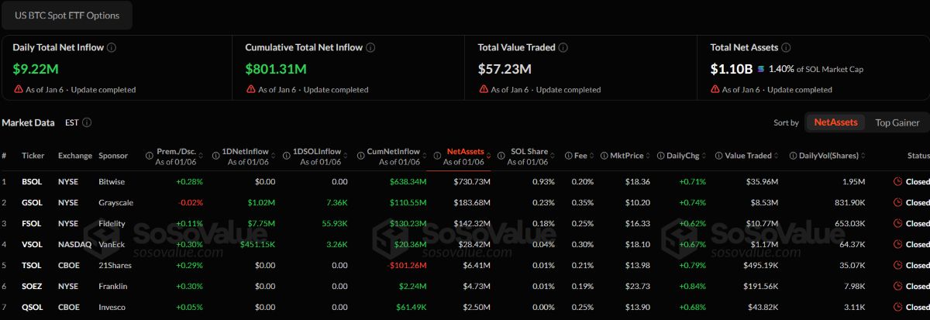The height and width of the screenshot is (320, 930).
Task: Click clock icon in GSOL status cell
Action: 897,202
